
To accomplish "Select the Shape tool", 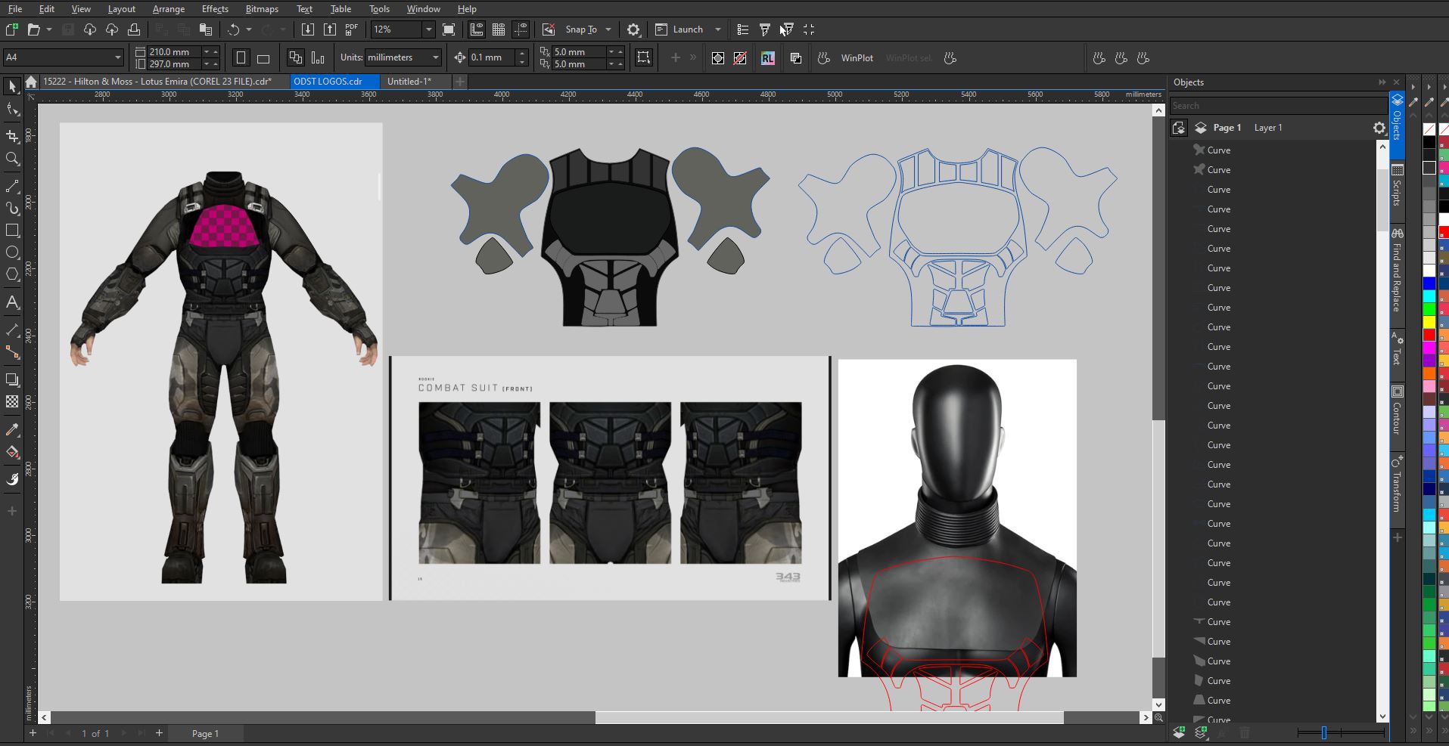I will point(12,110).
